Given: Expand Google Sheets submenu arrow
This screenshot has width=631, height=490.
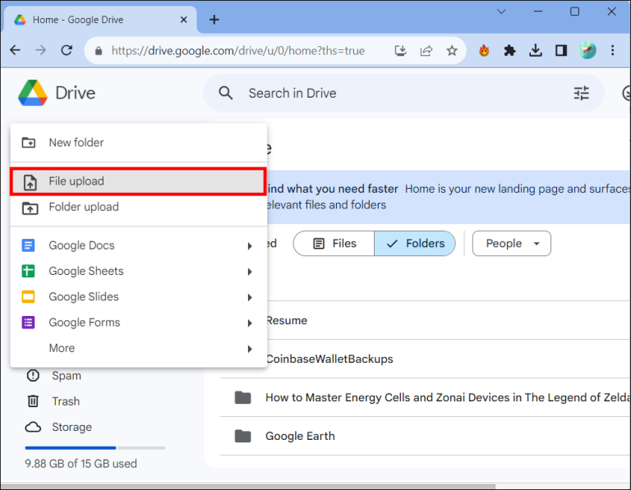Looking at the screenshot, I should [x=250, y=272].
